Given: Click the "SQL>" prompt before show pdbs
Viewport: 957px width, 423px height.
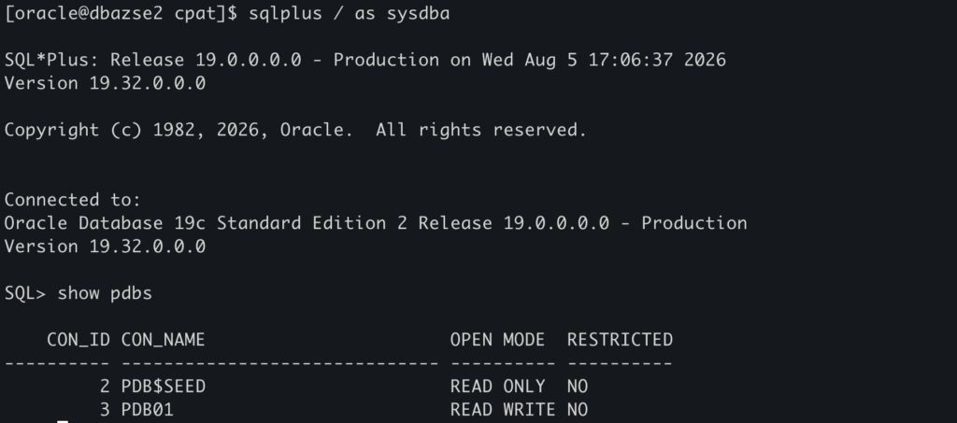Looking at the screenshot, I should coord(25,294).
